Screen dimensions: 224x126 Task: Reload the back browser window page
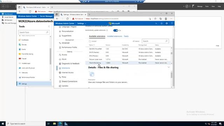30,12
